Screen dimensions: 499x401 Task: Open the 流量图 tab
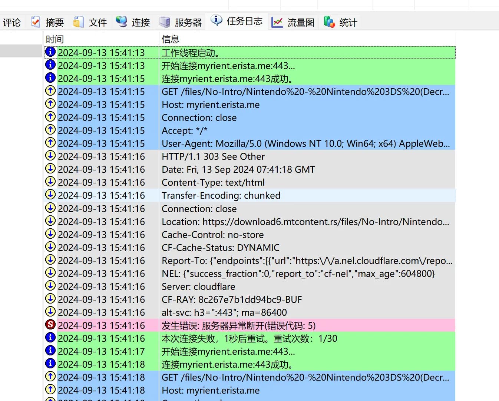click(x=301, y=23)
